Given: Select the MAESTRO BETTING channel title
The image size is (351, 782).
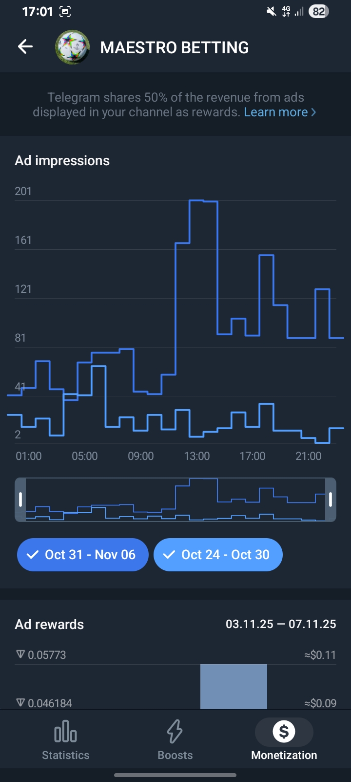Looking at the screenshot, I should 175,47.
